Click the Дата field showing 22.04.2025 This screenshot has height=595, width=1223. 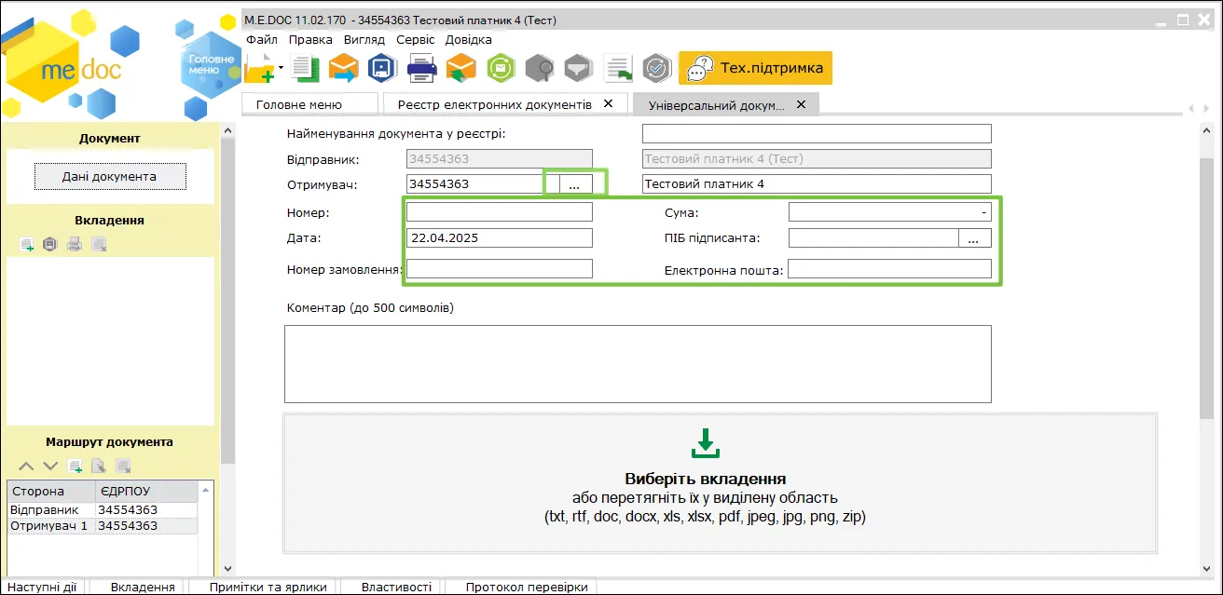[500, 237]
